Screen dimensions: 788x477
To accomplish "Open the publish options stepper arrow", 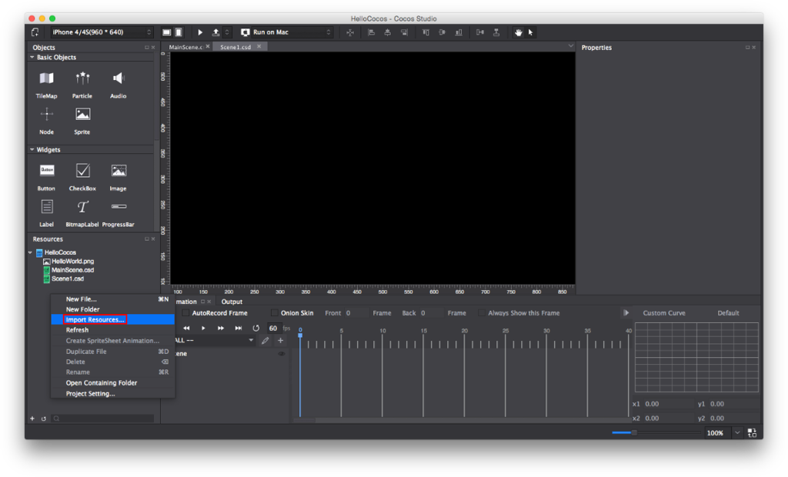I will pos(227,32).
